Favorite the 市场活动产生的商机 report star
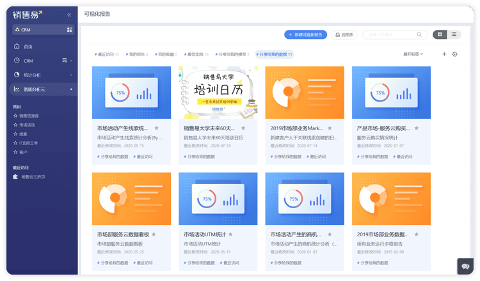Viewport: 480px width, 281px height. click(330, 234)
